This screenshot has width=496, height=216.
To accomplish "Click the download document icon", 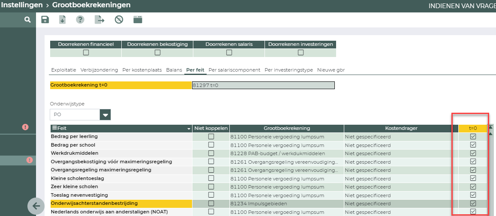I will tap(62, 20).
